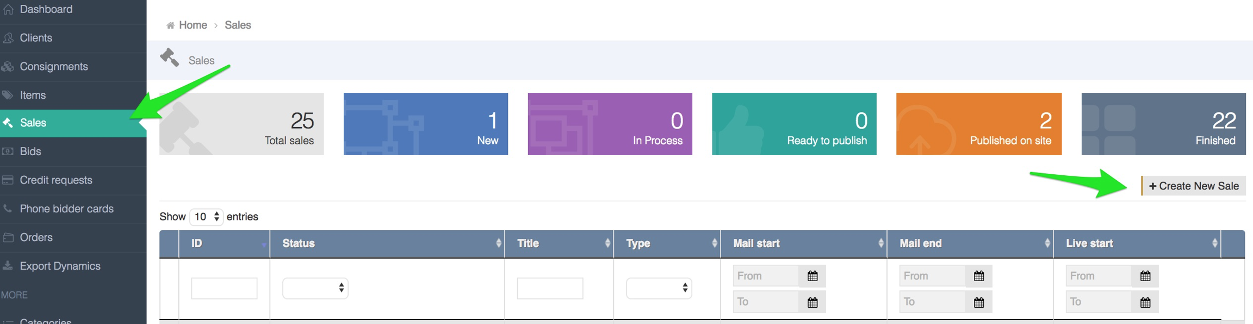The height and width of the screenshot is (324, 1253).
Task: Click the ID filter input field
Action: click(x=224, y=288)
